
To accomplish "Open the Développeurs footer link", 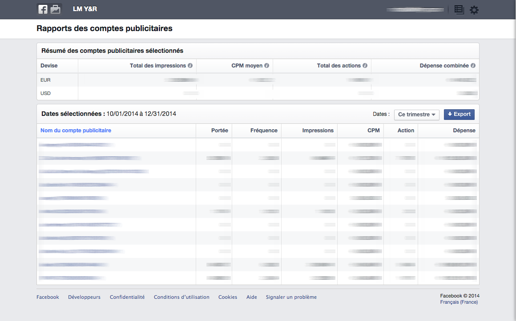I will pos(84,297).
